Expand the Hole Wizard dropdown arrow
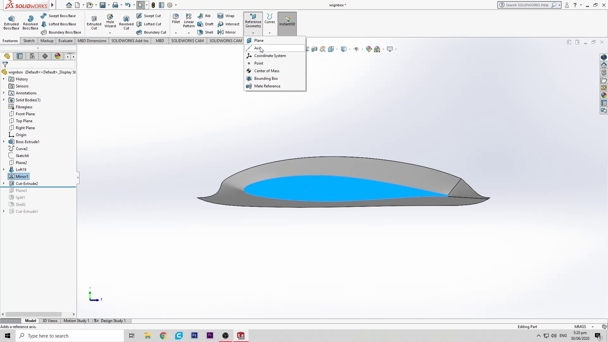608x342 pixels. point(110,33)
